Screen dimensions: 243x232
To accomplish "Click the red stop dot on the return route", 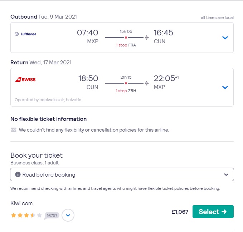I will click(x=126, y=83).
